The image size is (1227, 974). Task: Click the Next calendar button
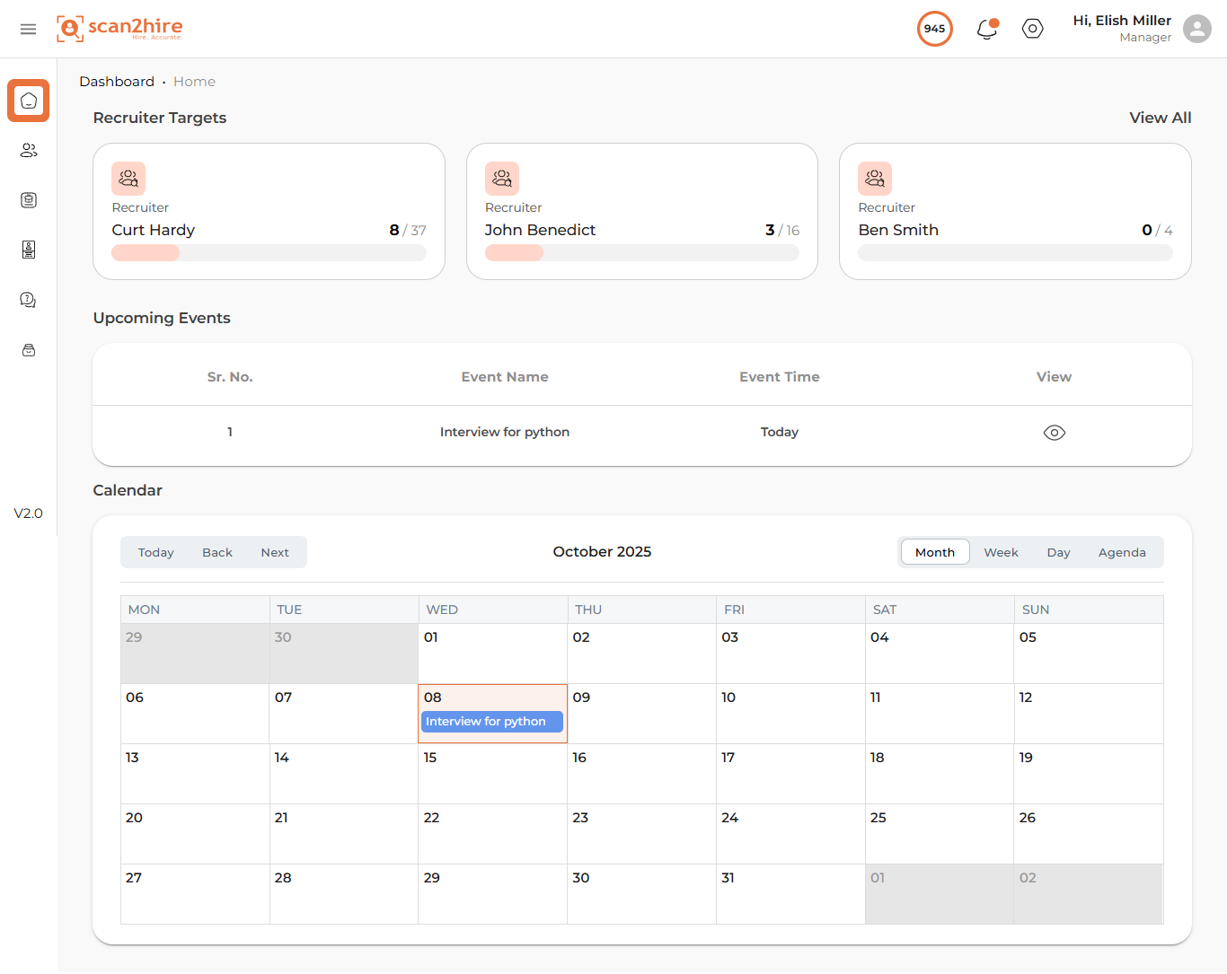tap(275, 552)
